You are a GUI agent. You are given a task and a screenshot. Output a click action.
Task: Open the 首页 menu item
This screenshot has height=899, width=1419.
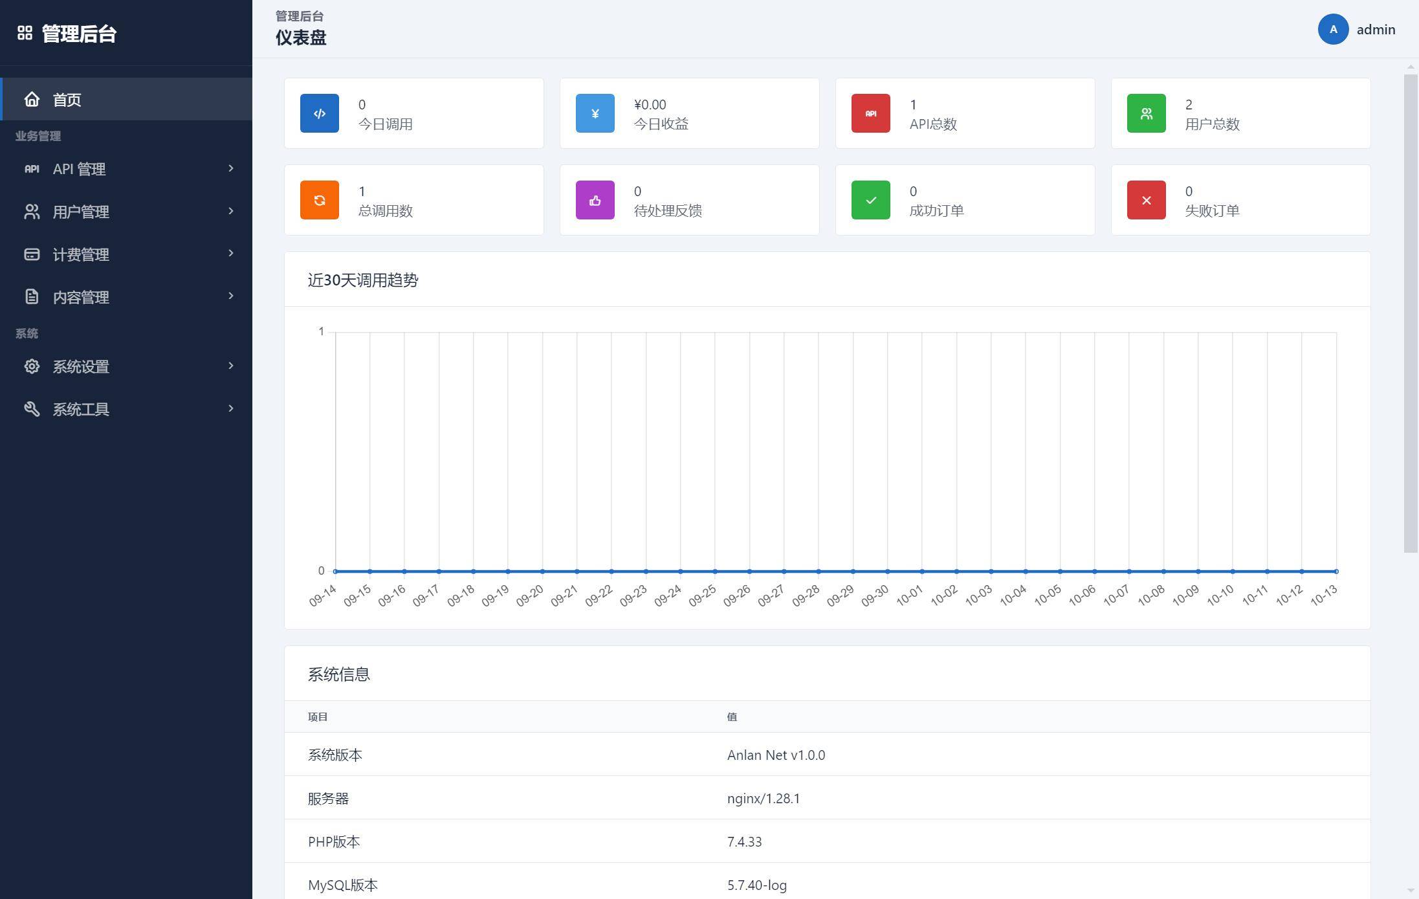click(126, 99)
